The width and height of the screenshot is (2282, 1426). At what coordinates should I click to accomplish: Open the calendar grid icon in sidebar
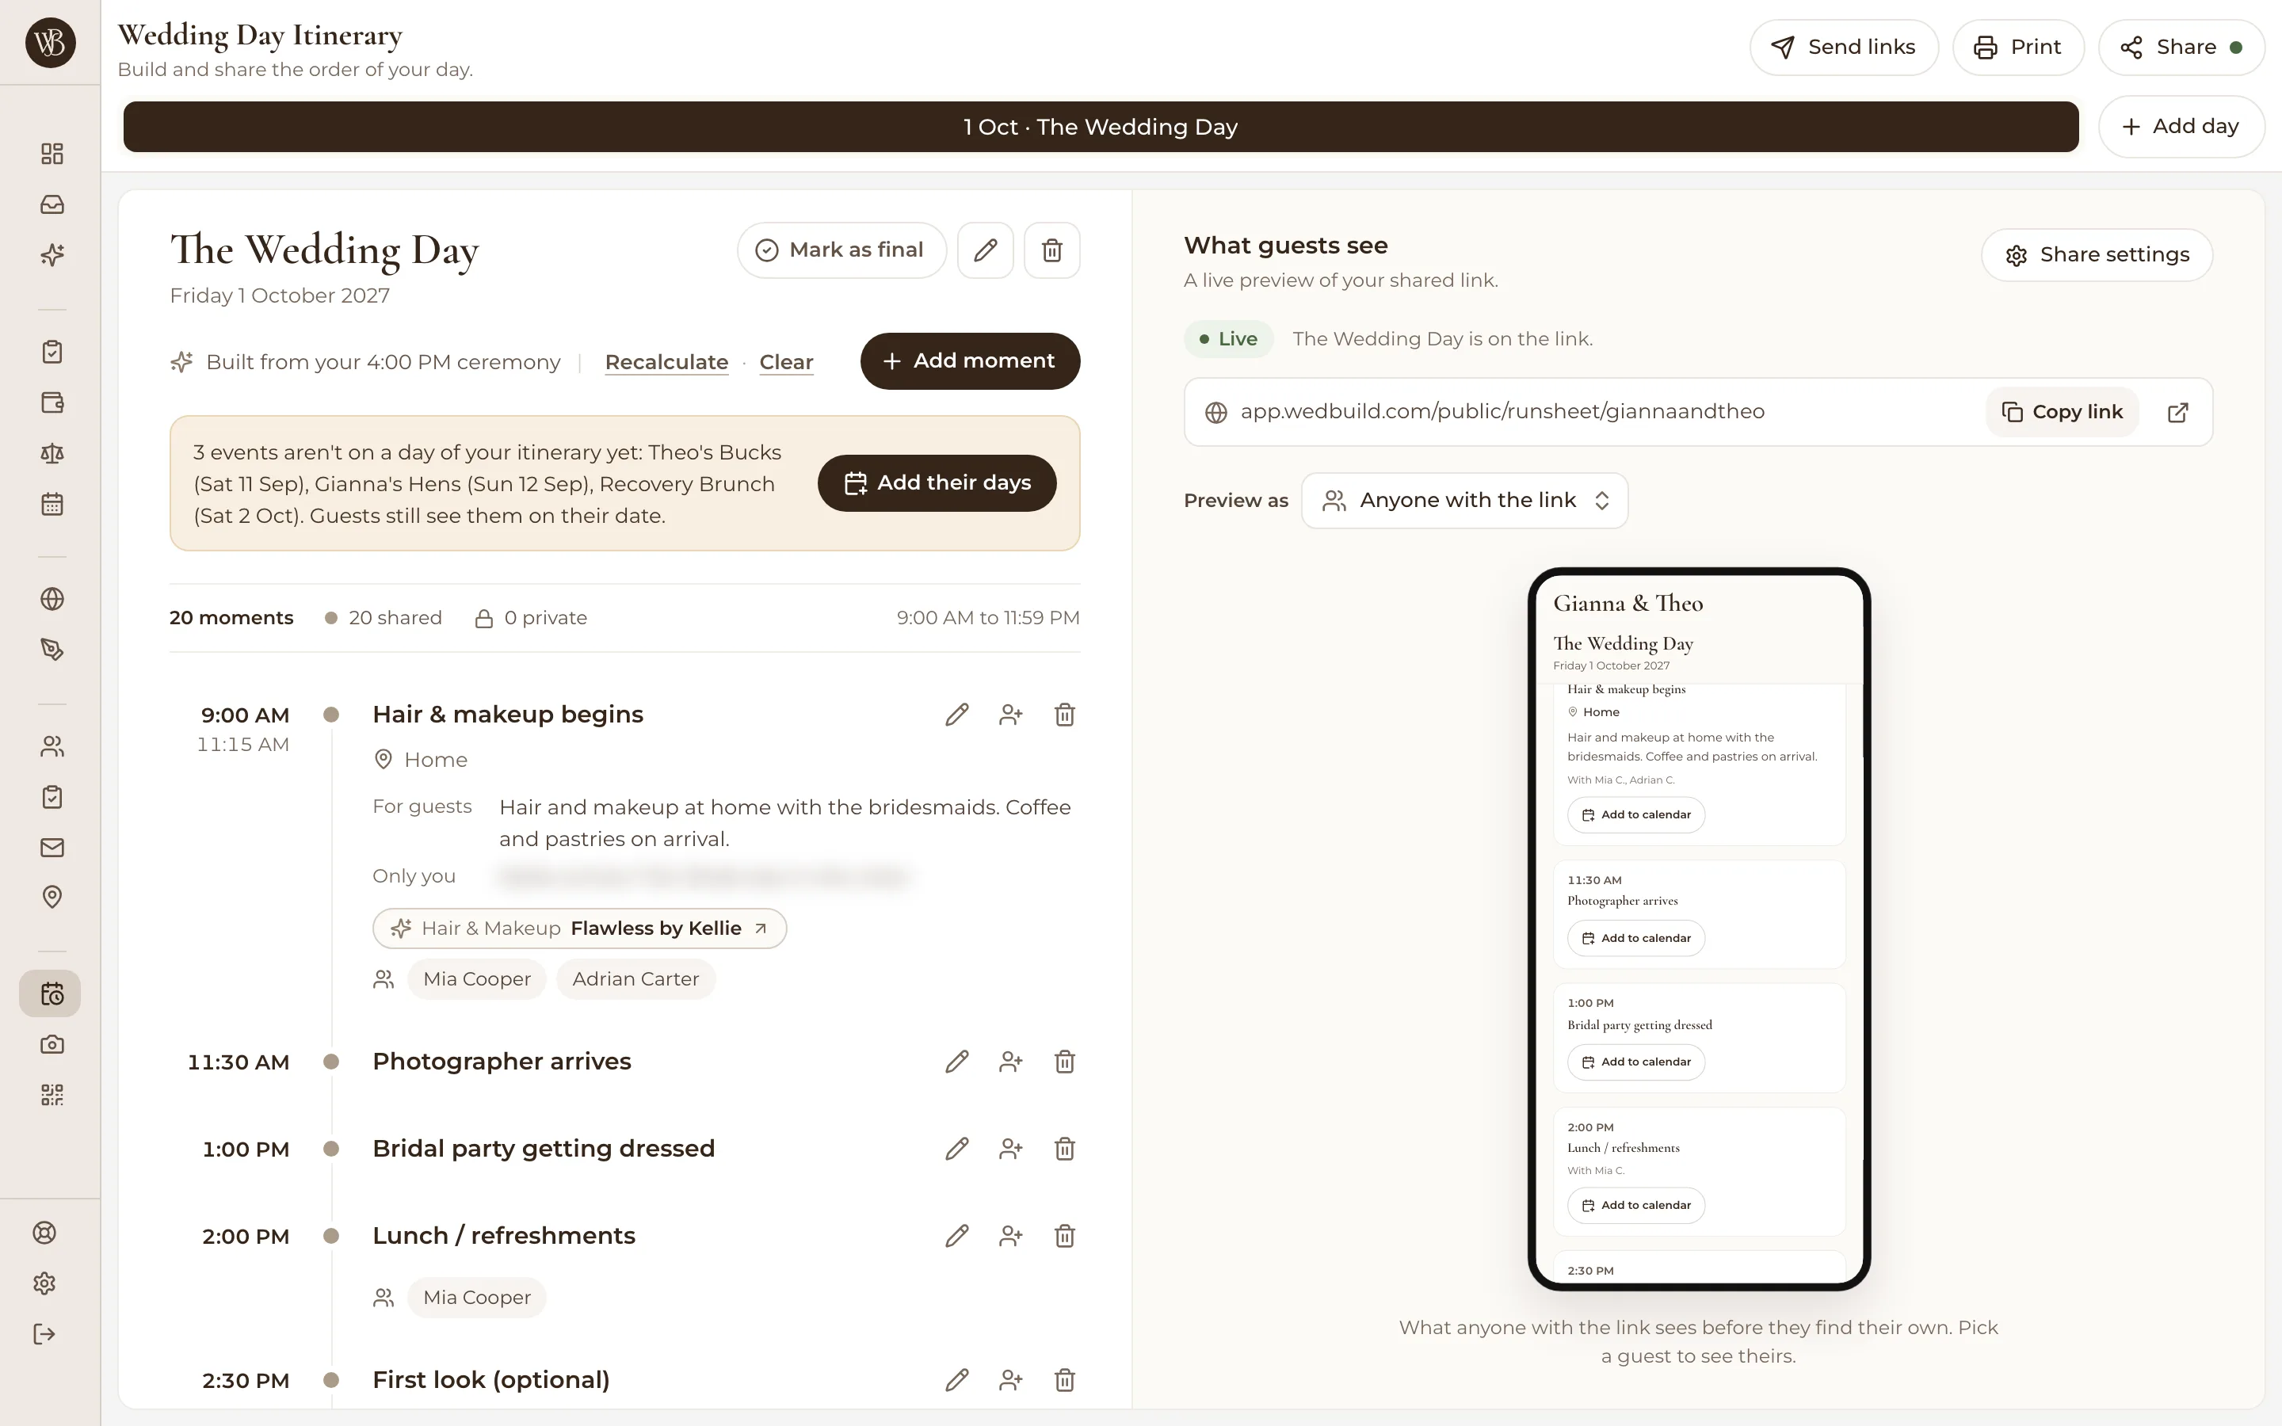52,505
